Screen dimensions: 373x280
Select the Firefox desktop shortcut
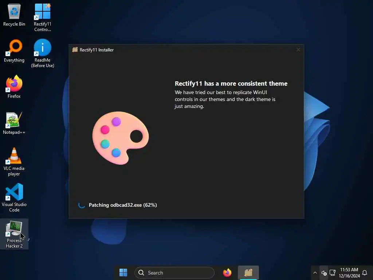(14, 87)
